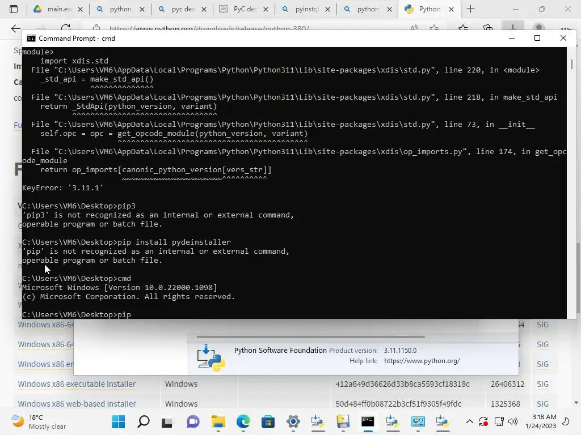Image resolution: width=581 pixels, height=435 pixels.
Task: Click the Microsoft Windows version line
Action: click(120, 287)
